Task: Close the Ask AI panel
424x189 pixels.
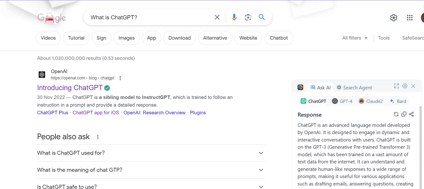Action: click(x=413, y=86)
